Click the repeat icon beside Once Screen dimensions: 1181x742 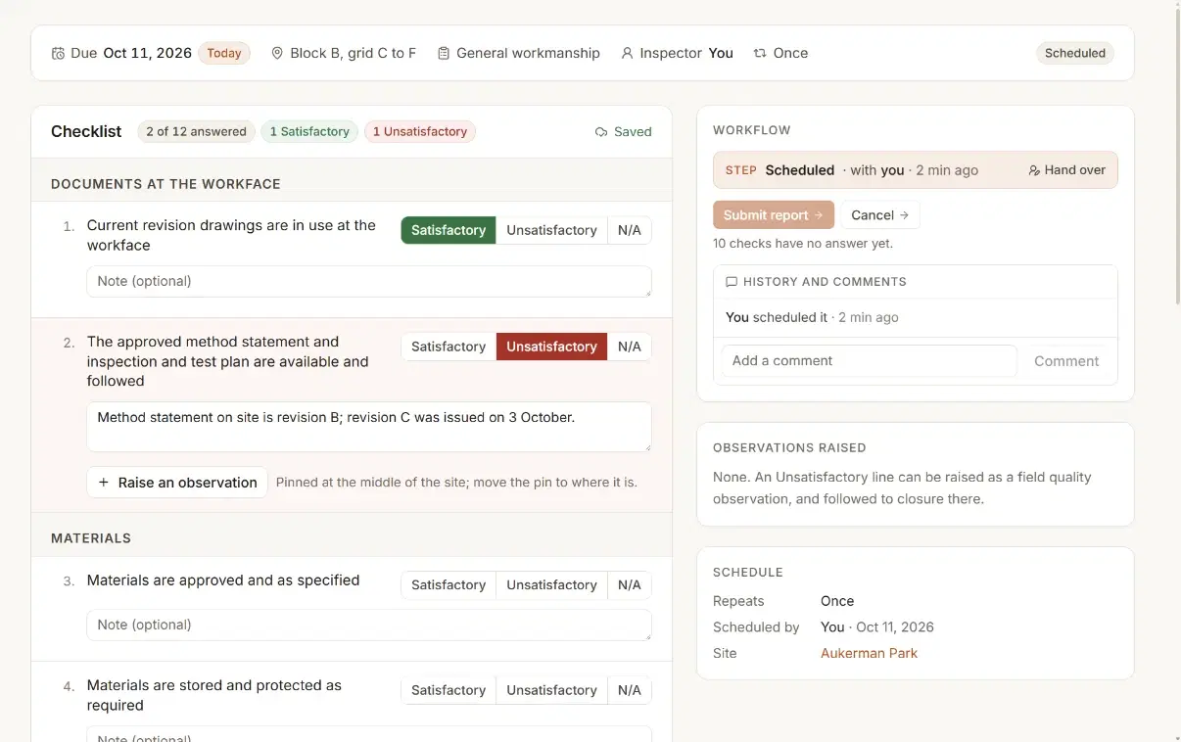point(760,53)
